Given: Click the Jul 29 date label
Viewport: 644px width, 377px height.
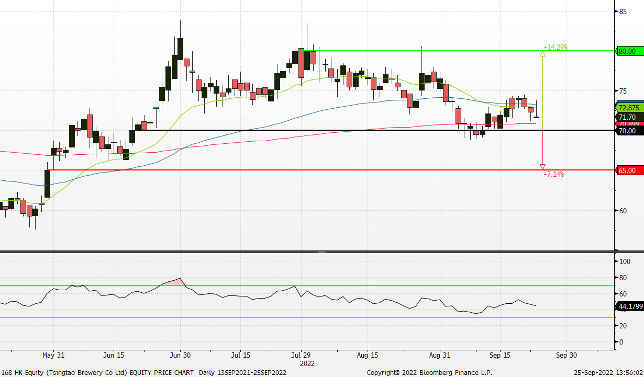Looking at the screenshot, I should 301,355.
